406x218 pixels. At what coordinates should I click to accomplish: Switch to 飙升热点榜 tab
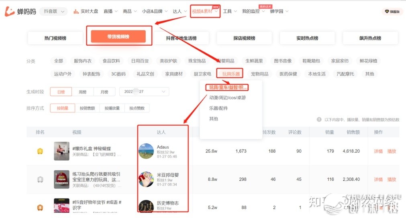click(x=370, y=38)
